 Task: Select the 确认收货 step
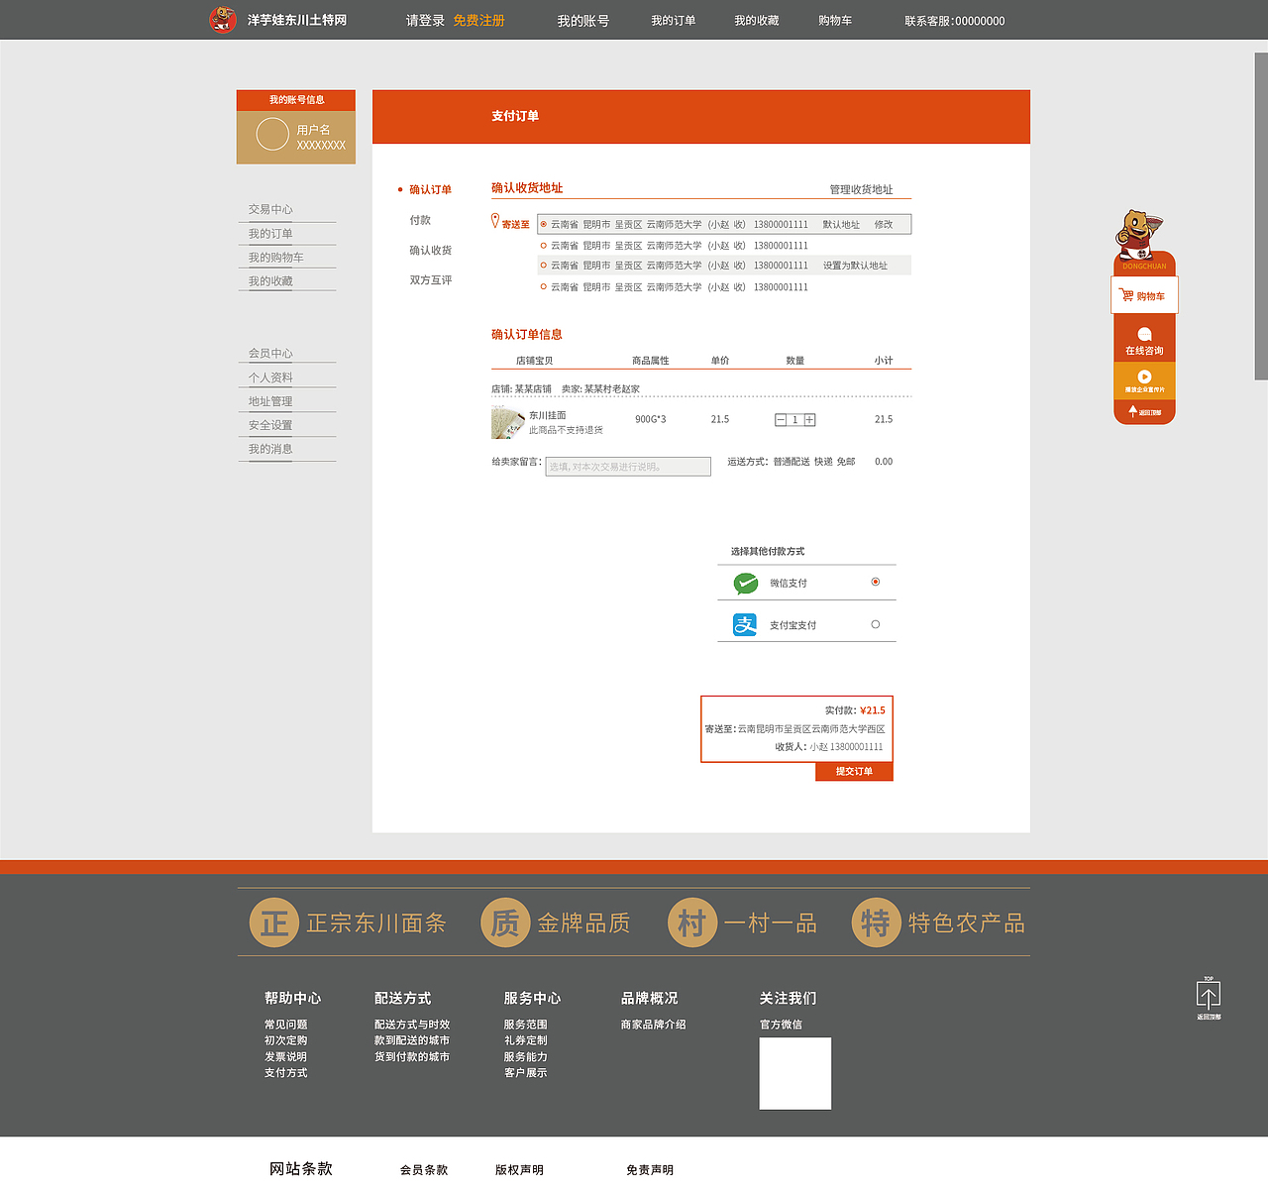pyautogui.click(x=430, y=250)
